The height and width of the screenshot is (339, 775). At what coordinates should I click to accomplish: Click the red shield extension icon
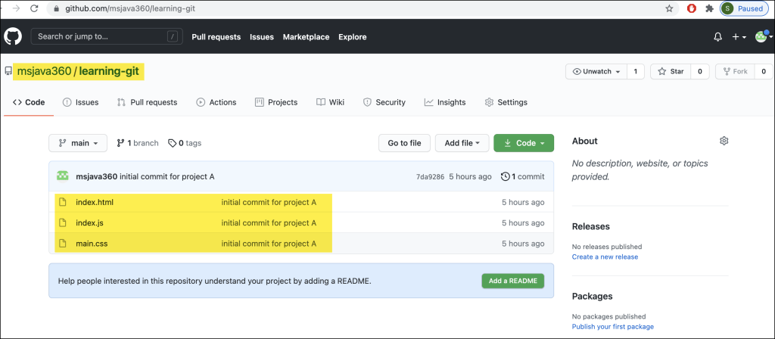(693, 8)
